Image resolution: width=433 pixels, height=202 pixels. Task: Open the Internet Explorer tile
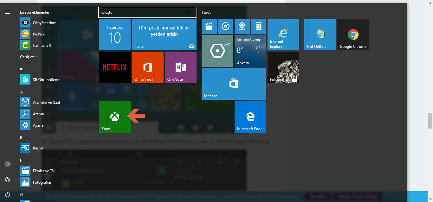(x=283, y=34)
